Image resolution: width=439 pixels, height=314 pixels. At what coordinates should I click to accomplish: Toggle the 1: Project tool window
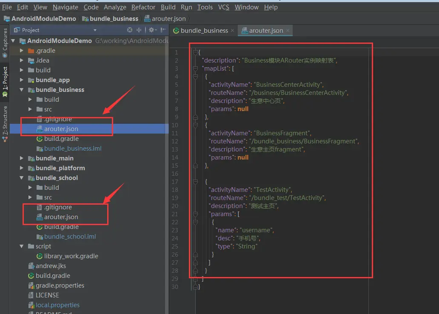pyautogui.click(x=5, y=82)
